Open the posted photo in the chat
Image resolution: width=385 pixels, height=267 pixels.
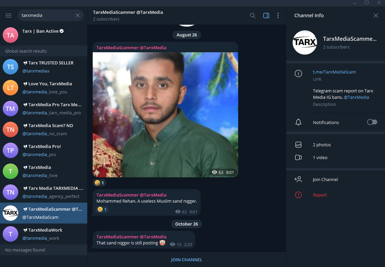pos(165,115)
